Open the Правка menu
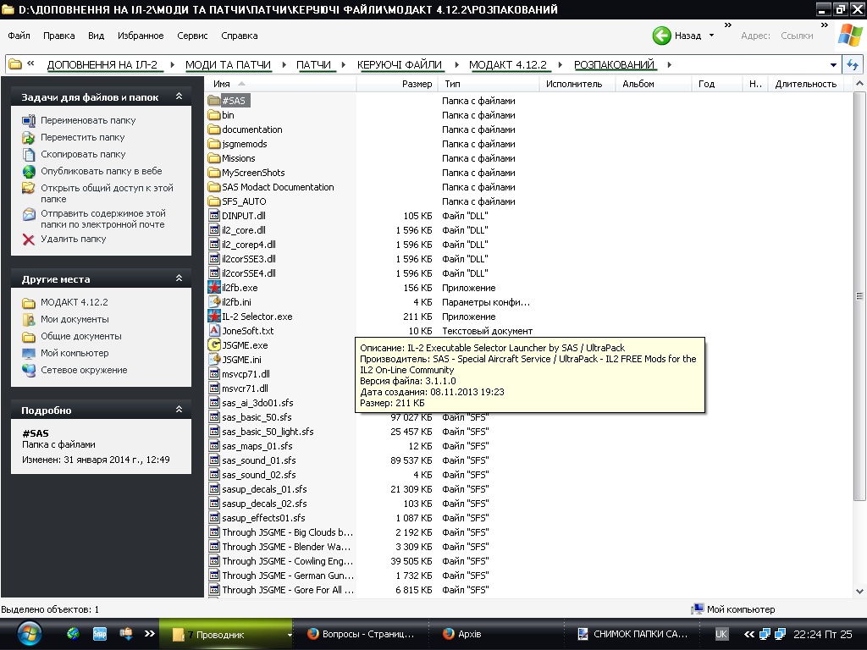Image resolution: width=867 pixels, height=650 pixels. pyautogui.click(x=58, y=36)
